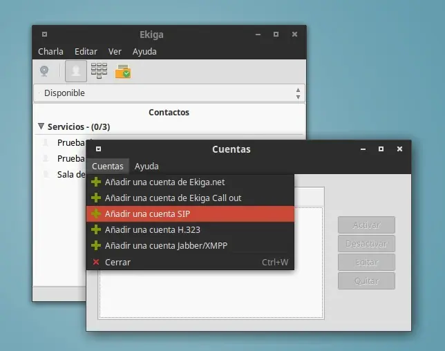Click the Ekiga window menu icon in title bar
The width and height of the screenshot is (445, 351).
pyautogui.click(x=44, y=35)
